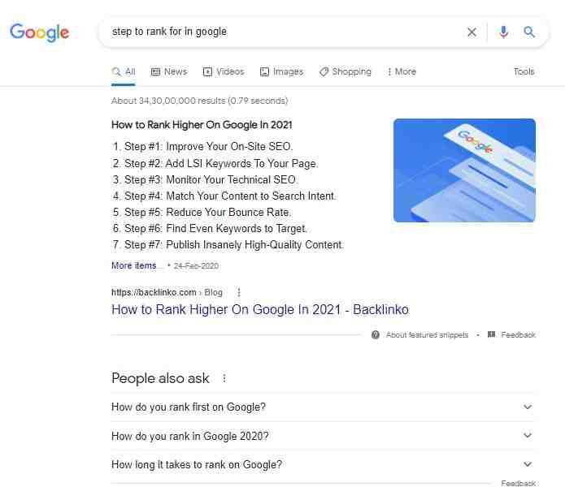
Task: Open the featured snippet Google image
Action: (464, 170)
